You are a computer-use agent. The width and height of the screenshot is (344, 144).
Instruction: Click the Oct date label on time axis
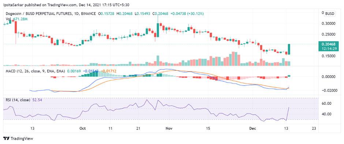pyautogui.click(x=82, y=128)
